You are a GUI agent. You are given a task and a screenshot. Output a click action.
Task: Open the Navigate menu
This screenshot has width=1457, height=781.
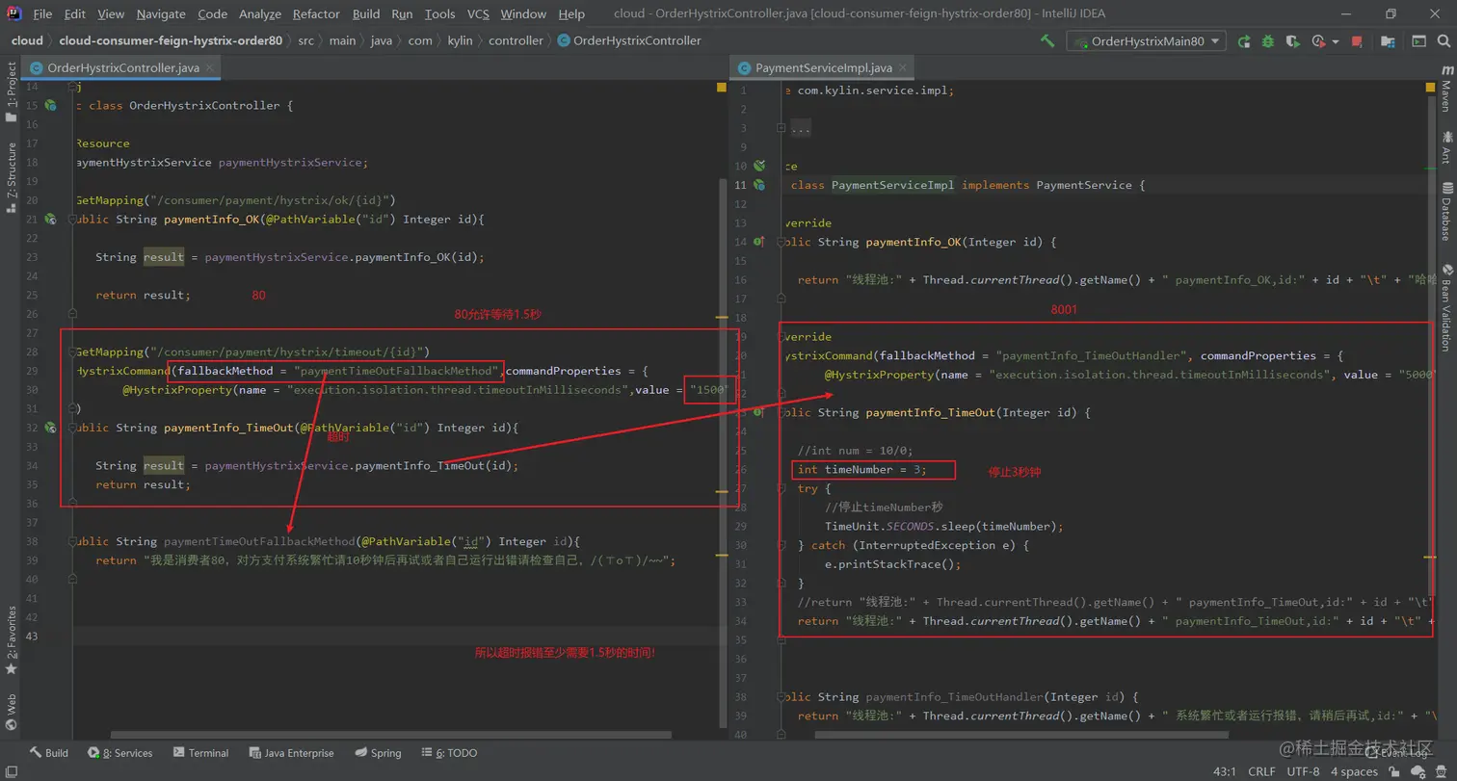tap(161, 13)
